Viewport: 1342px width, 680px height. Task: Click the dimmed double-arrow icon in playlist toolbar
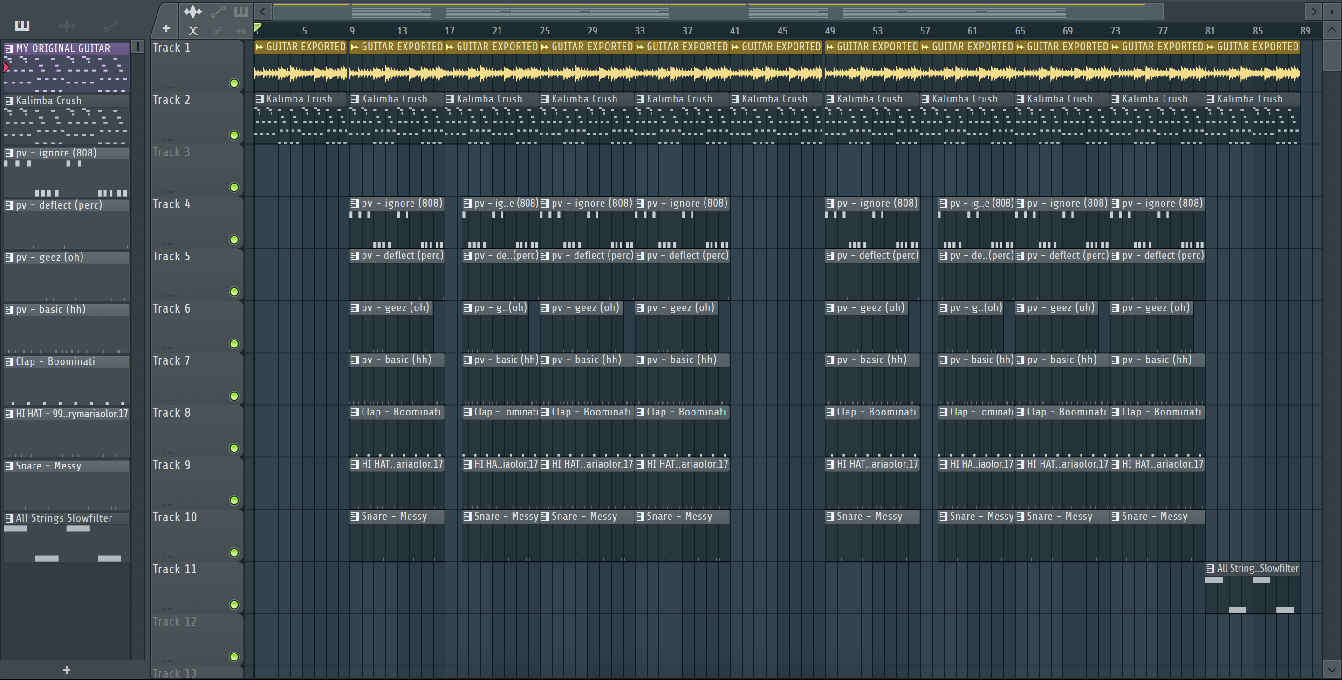241,31
